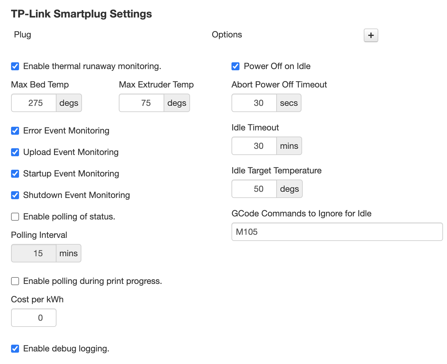Click the Options column header
447x364 pixels.
pyautogui.click(x=227, y=35)
